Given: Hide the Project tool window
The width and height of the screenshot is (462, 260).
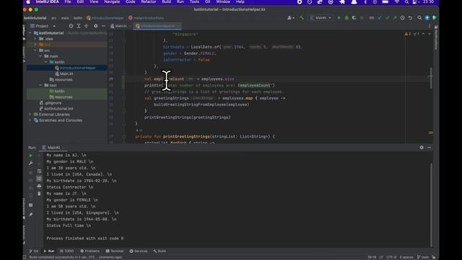Looking at the screenshot, I should [103, 26].
